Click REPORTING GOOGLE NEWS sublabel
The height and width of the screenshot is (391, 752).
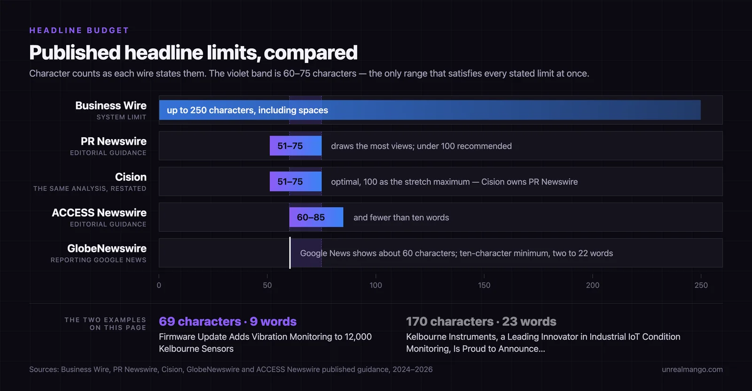coord(99,260)
